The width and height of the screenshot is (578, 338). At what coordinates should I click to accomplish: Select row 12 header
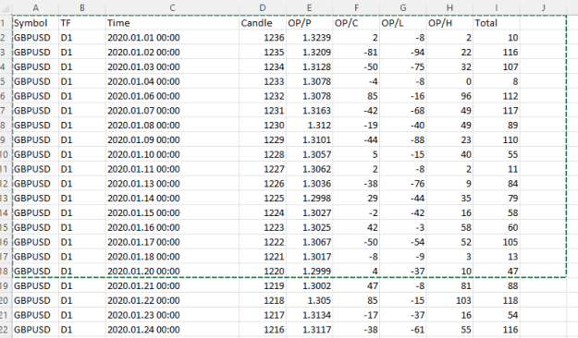(x=5, y=184)
